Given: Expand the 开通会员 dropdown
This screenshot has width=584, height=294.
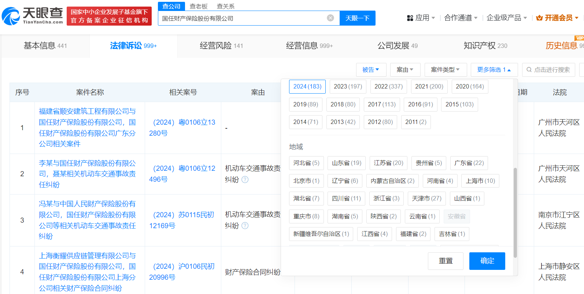Looking at the screenshot, I should pyautogui.click(x=577, y=18).
